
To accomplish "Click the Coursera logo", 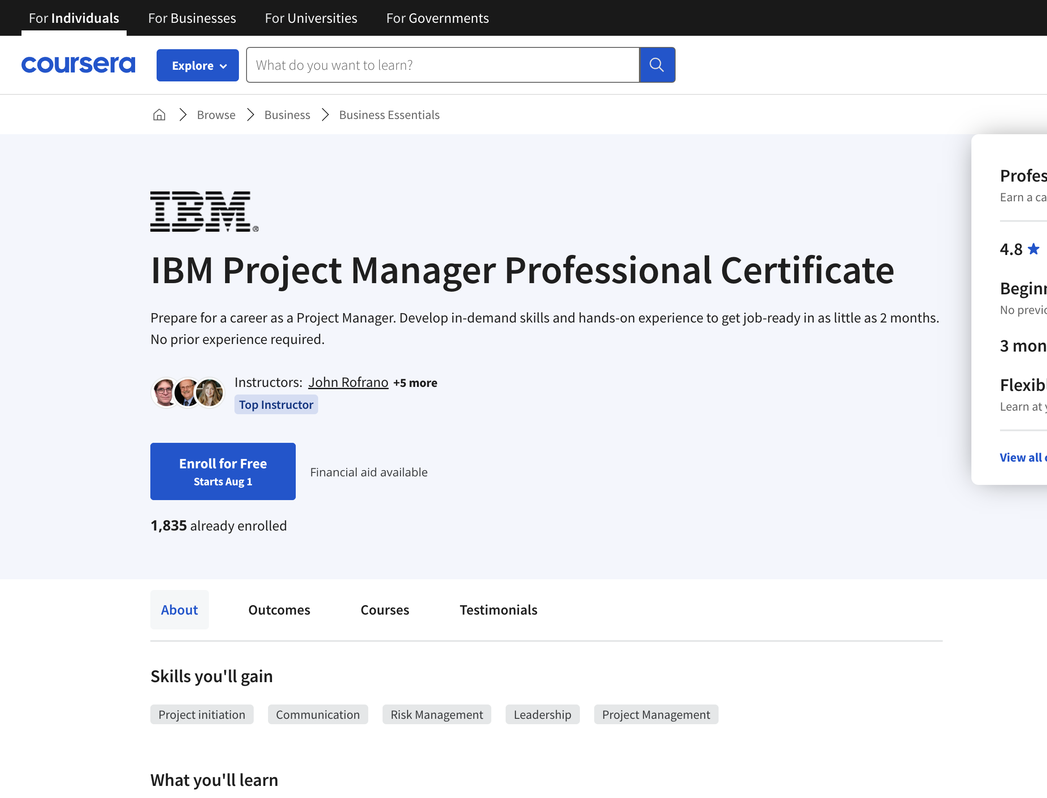I will coord(78,64).
